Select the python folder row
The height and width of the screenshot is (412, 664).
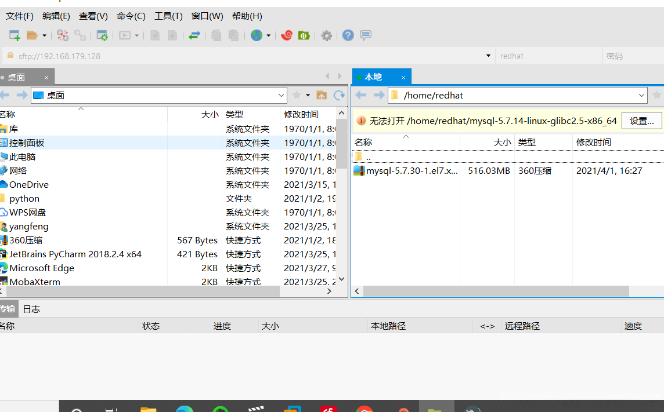point(168,199)
